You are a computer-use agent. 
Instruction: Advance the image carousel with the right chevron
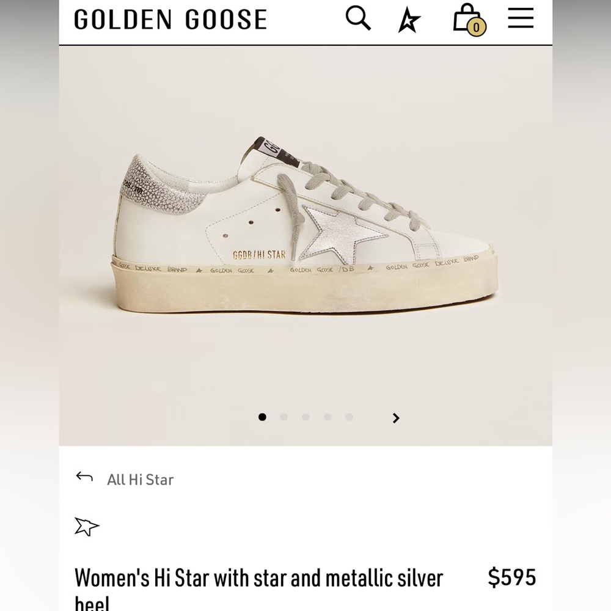[395, 418]
